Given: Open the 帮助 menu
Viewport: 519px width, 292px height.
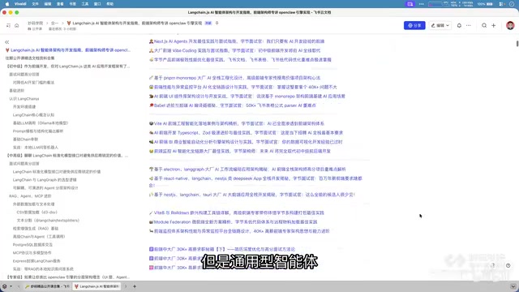Looking at the screenshot, I should (110, 4).
